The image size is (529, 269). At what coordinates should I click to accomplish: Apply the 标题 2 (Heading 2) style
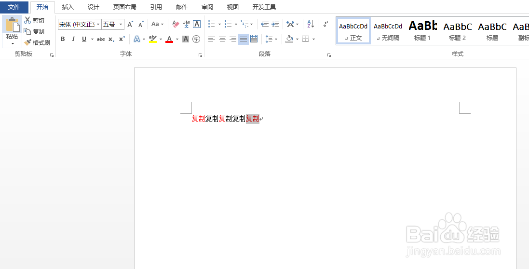pos(458,31)
